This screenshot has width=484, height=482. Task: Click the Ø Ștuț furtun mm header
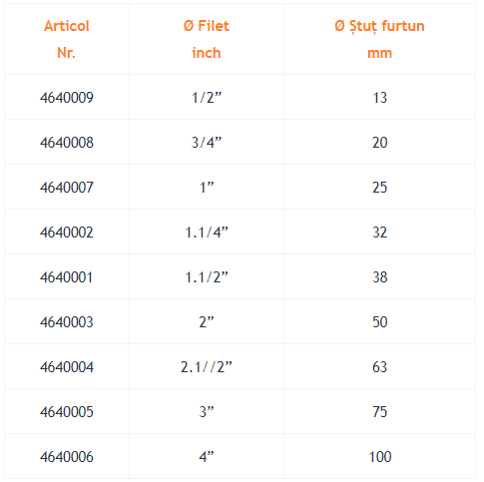pos(379,39)
